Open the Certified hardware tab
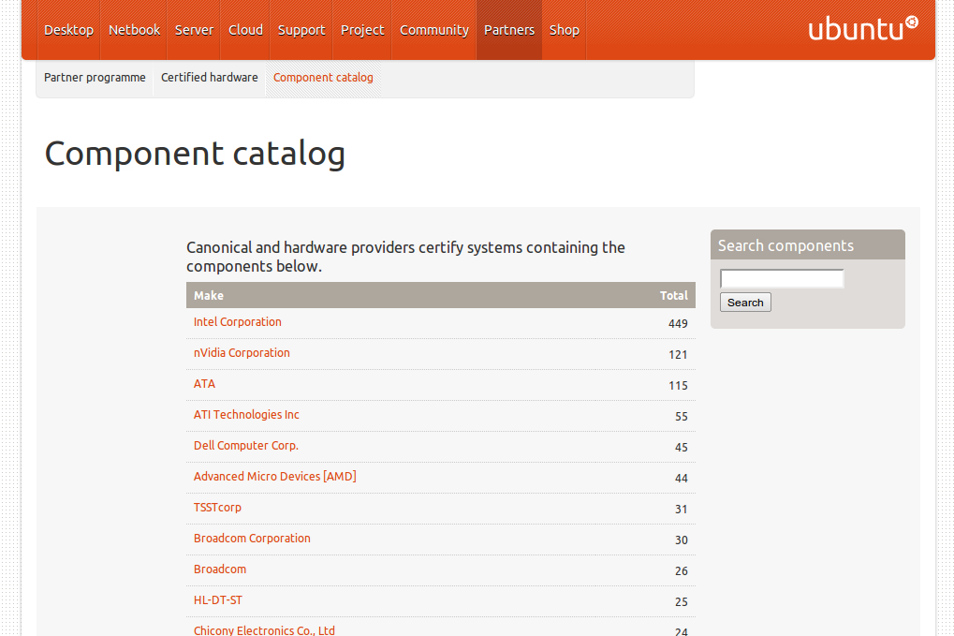 209,78
